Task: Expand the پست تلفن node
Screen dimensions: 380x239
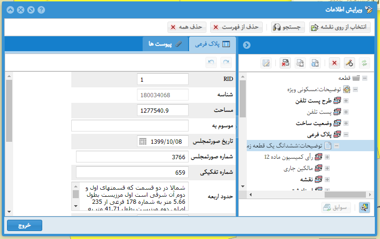Action: pos(346,112)
